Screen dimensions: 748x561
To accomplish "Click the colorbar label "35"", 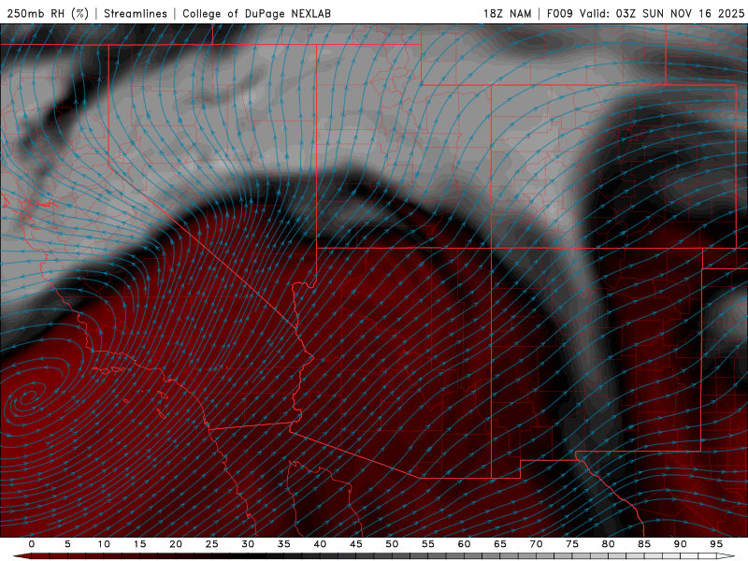I will pyautogui.click(x=284, y=544).
